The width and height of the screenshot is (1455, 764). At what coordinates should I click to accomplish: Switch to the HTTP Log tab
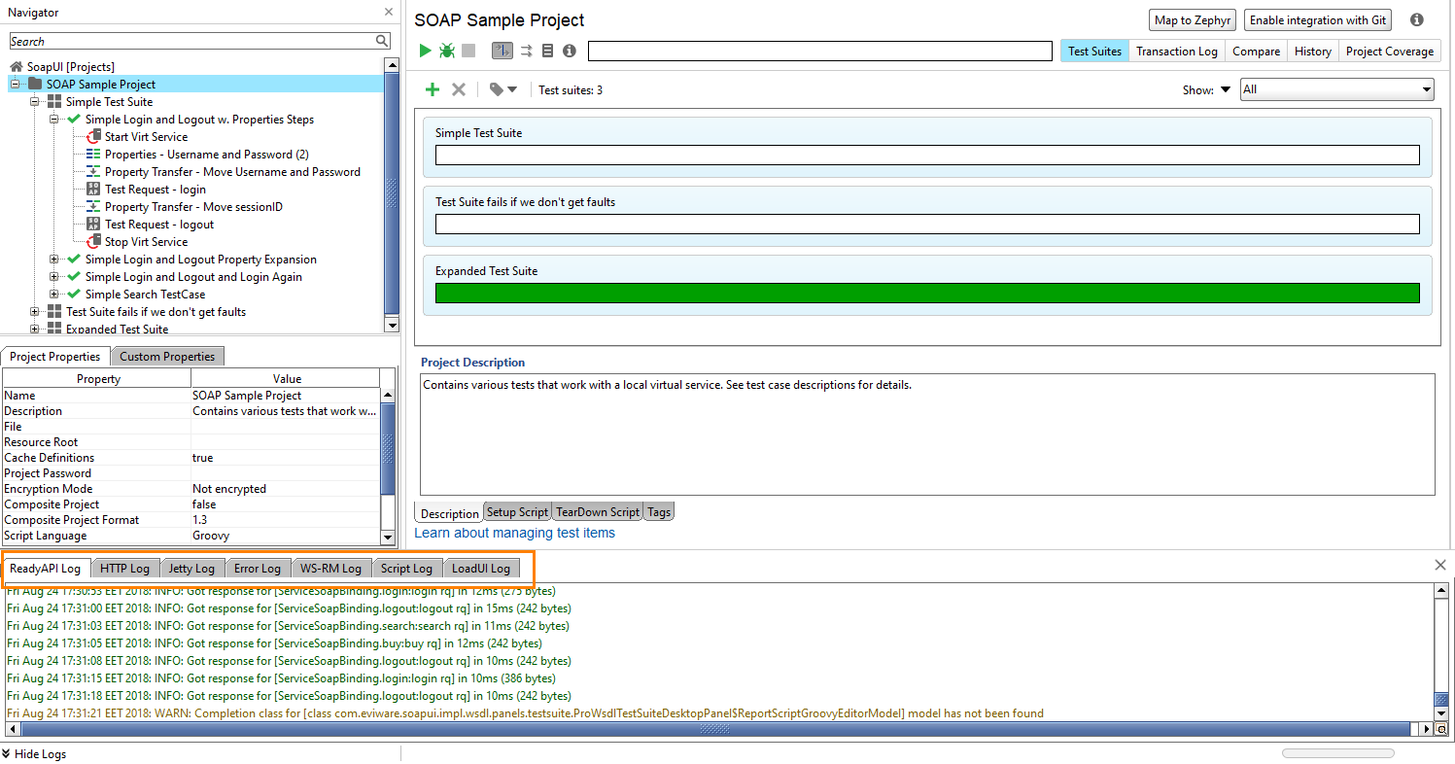(124, 568)
